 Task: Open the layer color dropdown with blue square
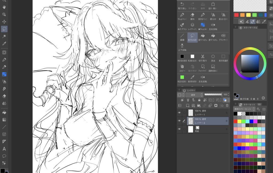point(225,100)
